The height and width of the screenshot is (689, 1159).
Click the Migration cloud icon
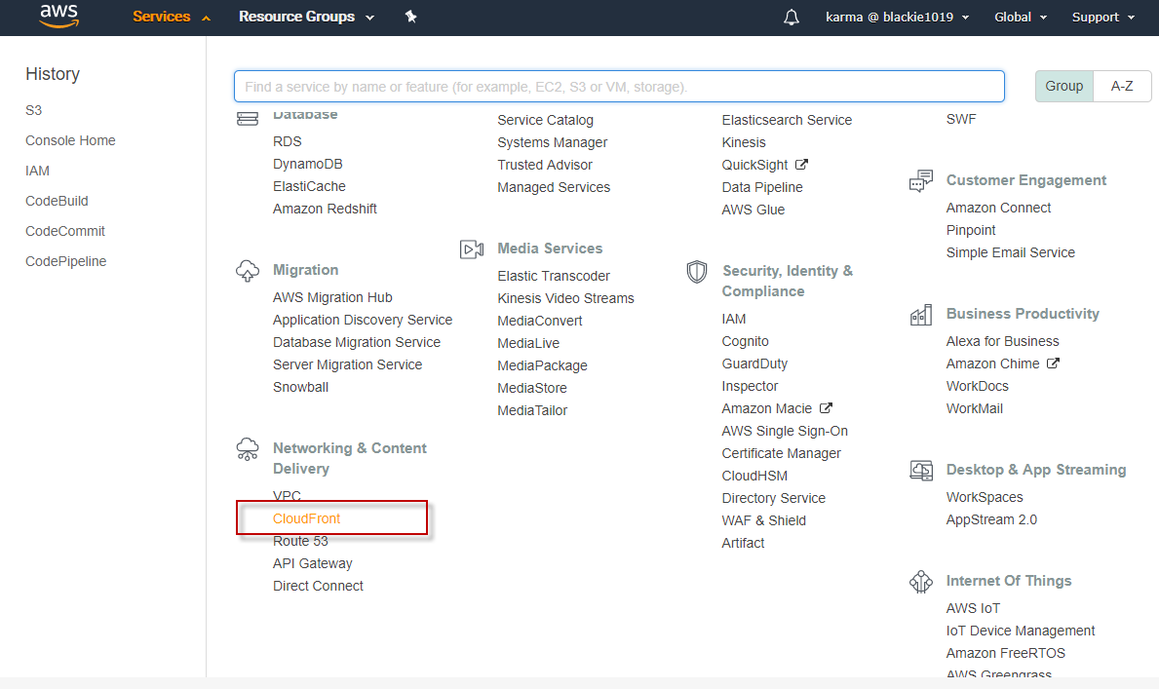pyautogui.click(x=248, y=271)
